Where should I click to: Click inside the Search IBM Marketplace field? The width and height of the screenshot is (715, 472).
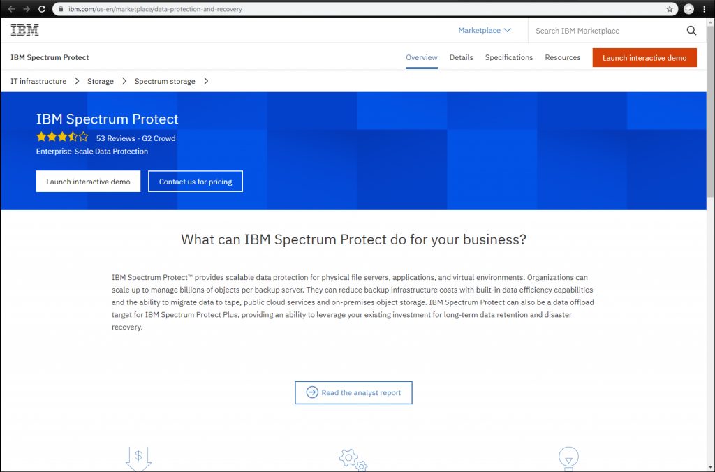coord(594,31)
